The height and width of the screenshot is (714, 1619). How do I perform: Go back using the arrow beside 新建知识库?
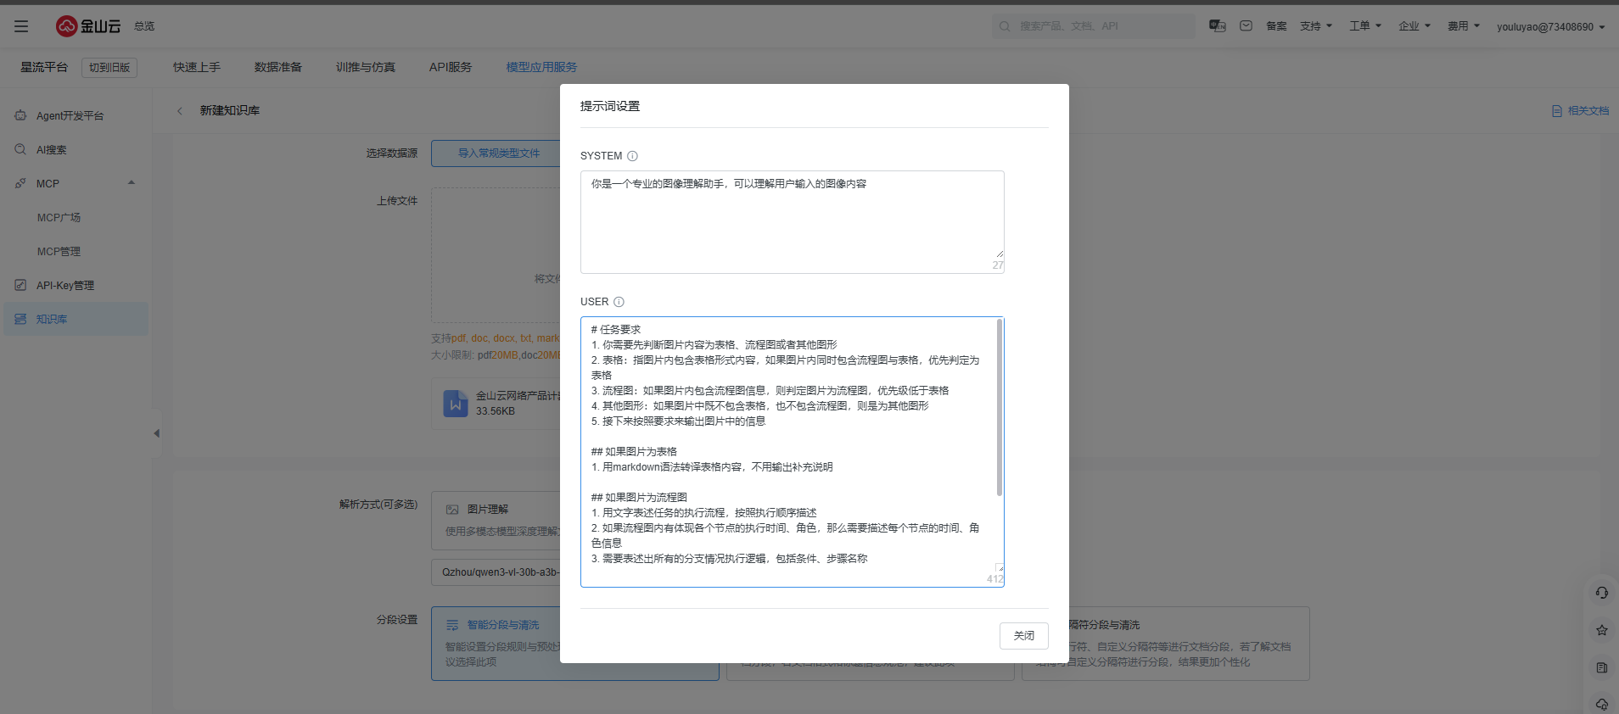pos(180,111)
